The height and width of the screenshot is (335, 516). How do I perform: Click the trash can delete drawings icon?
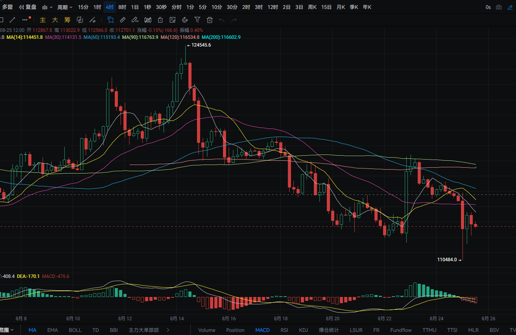coord(210,20)
